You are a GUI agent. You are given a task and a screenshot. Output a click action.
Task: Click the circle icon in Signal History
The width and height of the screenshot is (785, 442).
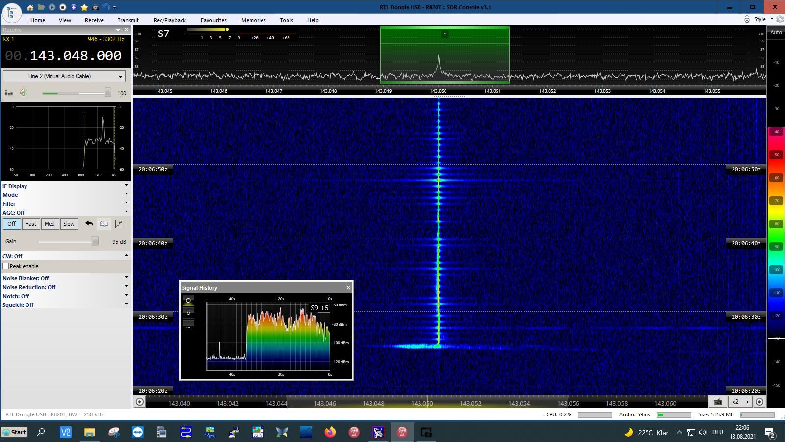[x=188, y=301]
